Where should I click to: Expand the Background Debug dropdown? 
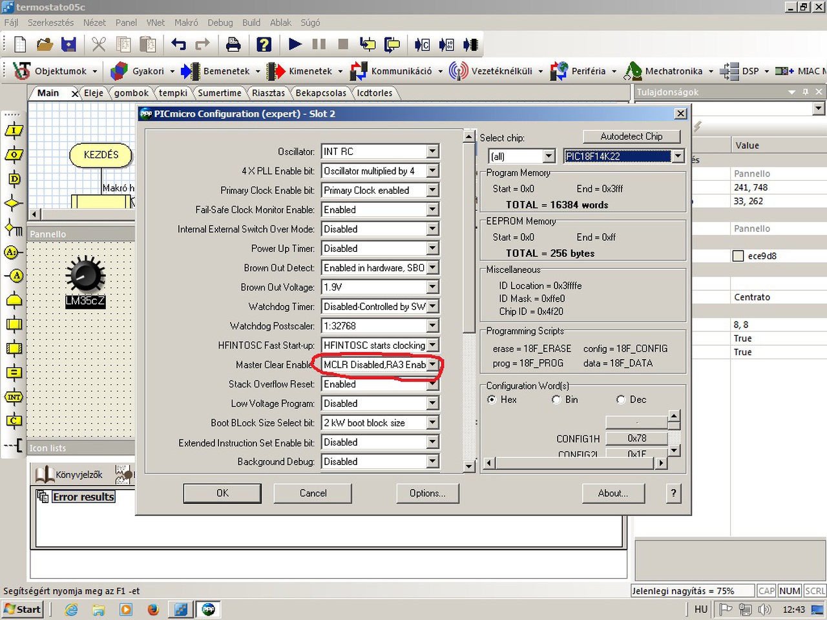pyautogui.click(x=433, y=462)
